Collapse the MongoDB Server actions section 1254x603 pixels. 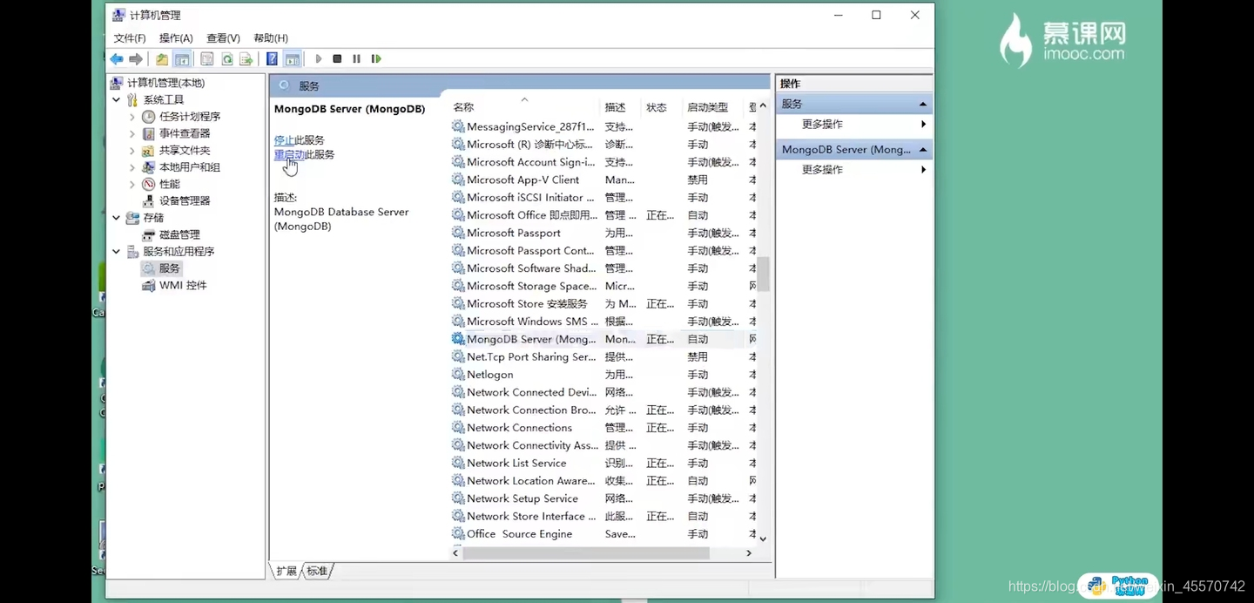click(922, 150)
